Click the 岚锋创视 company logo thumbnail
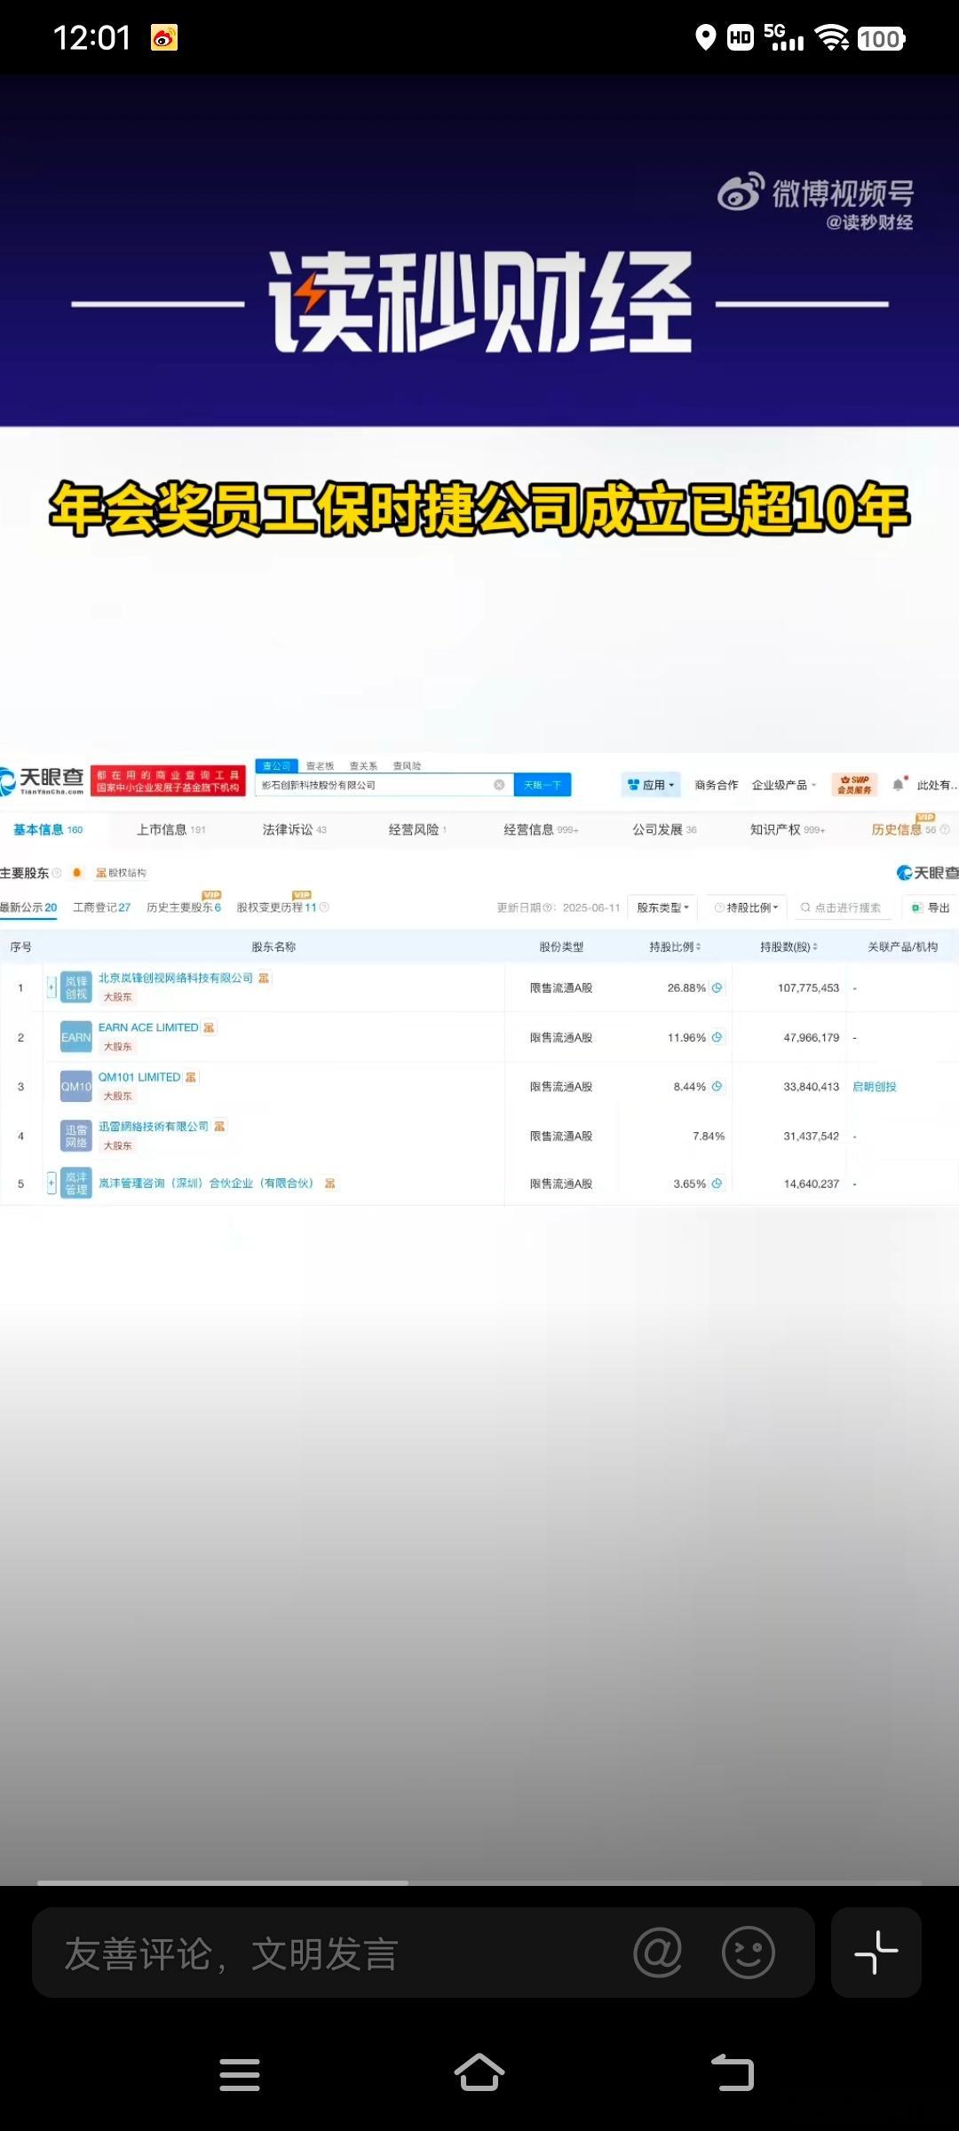Image resolution: width=959 pixels, height=2131 pixels. [76, 987]
